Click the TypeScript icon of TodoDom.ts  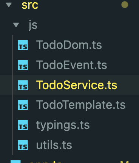[23, 45]
